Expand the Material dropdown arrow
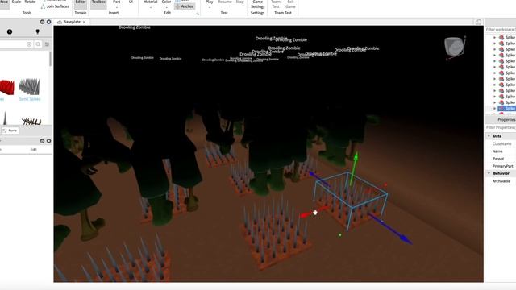The width and height of the screenshot is (516, 290). click(151, 7)
